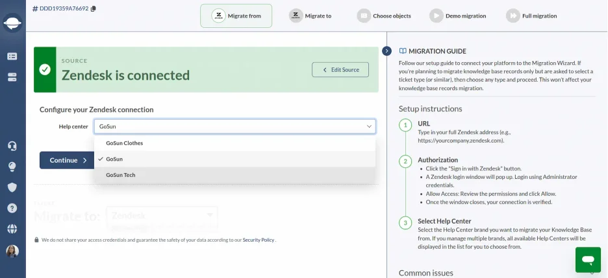Select the checked GoSun option
The height and width of the screenshot is (278, 608).
(235, 159)
